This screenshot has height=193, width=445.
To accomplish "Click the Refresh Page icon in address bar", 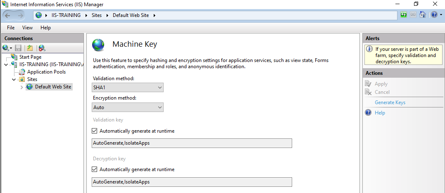I will (404, 15).
